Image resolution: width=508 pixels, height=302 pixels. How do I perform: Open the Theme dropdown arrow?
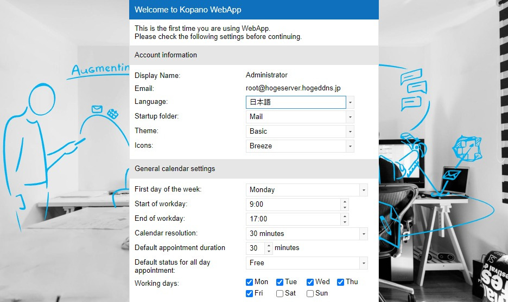(x=350, y=132)
